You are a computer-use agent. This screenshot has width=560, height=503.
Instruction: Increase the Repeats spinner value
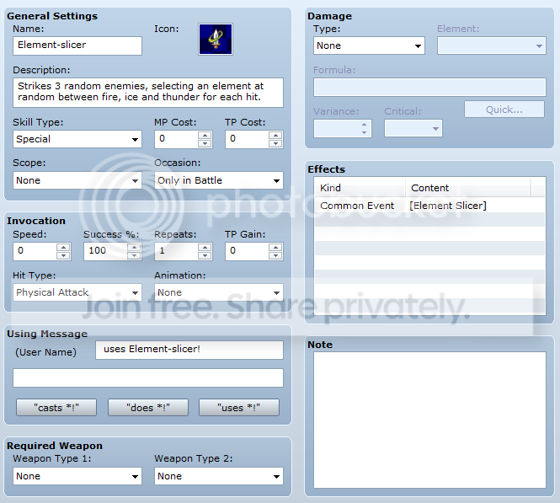205,247
